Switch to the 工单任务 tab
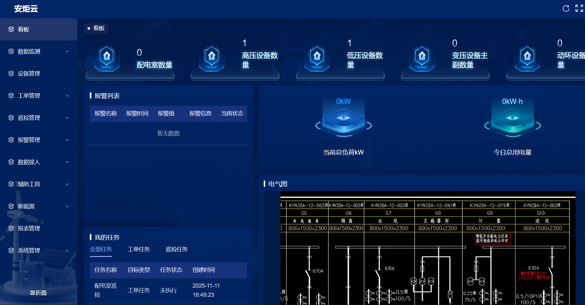Viewport: 585px width, 305px height. click(139, 249)
